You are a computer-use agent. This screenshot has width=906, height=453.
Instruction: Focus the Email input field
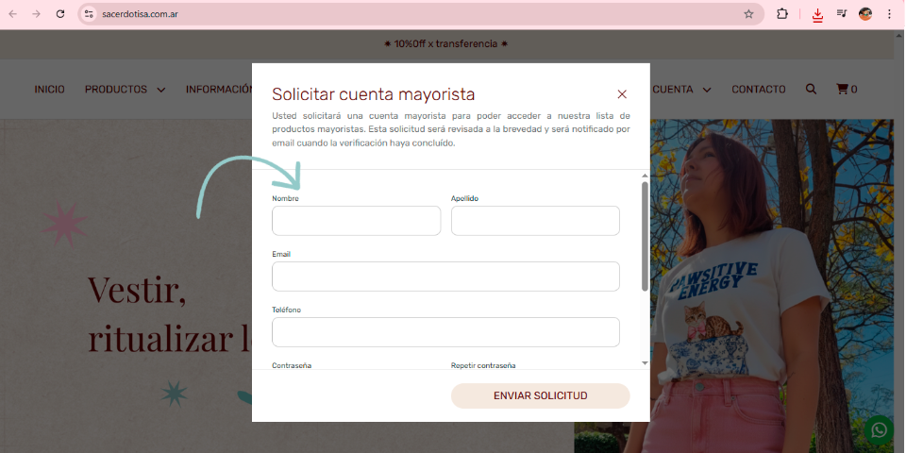click(x=445, y=277)
